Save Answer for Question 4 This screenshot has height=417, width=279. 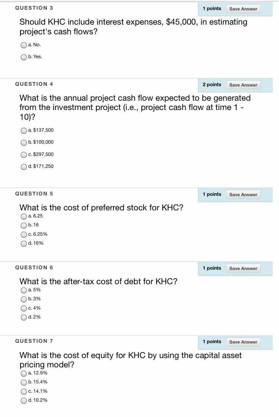[x=243, y=85]
